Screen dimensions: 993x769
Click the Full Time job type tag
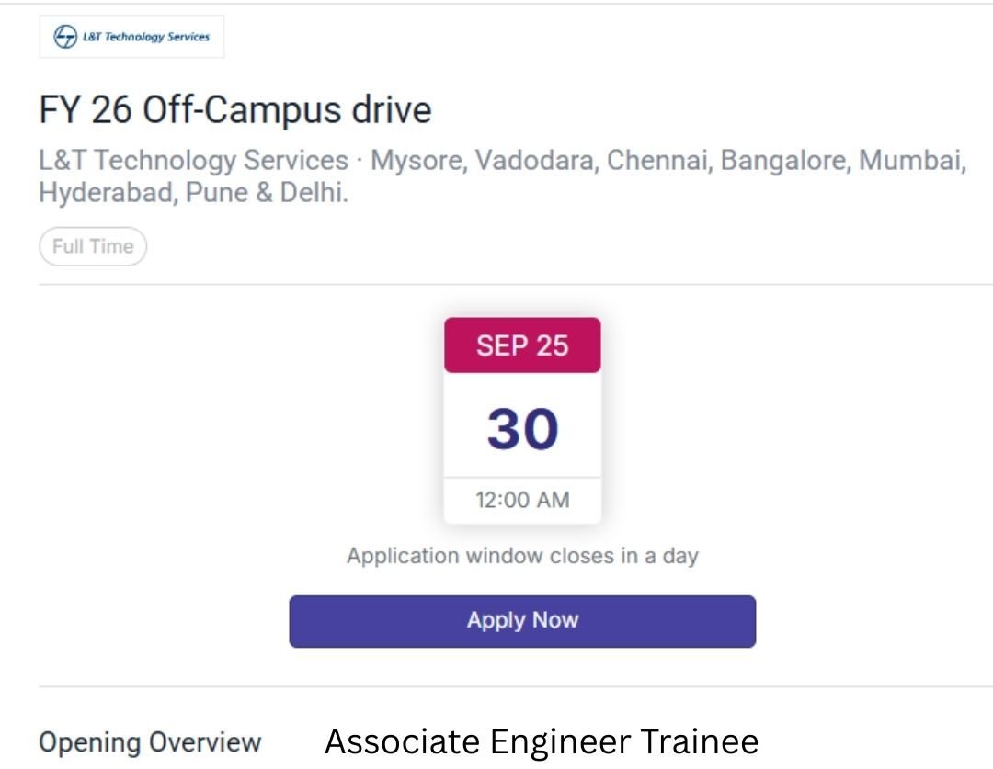coord(93,246)
